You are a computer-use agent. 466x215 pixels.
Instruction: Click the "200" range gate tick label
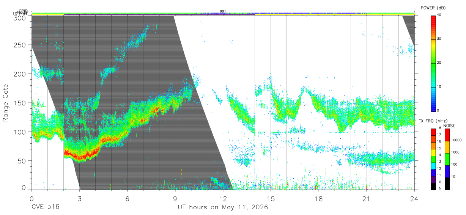coord(20,74)
